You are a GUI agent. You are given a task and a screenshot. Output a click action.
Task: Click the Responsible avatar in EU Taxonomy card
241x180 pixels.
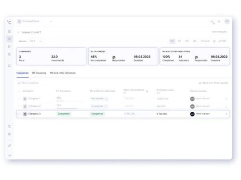tap(114, 57)
